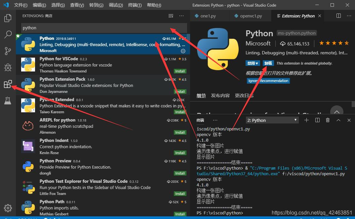Kill terminal with trash icon
The width and height of the screenshot is (355, 219).
pos(328,120)
